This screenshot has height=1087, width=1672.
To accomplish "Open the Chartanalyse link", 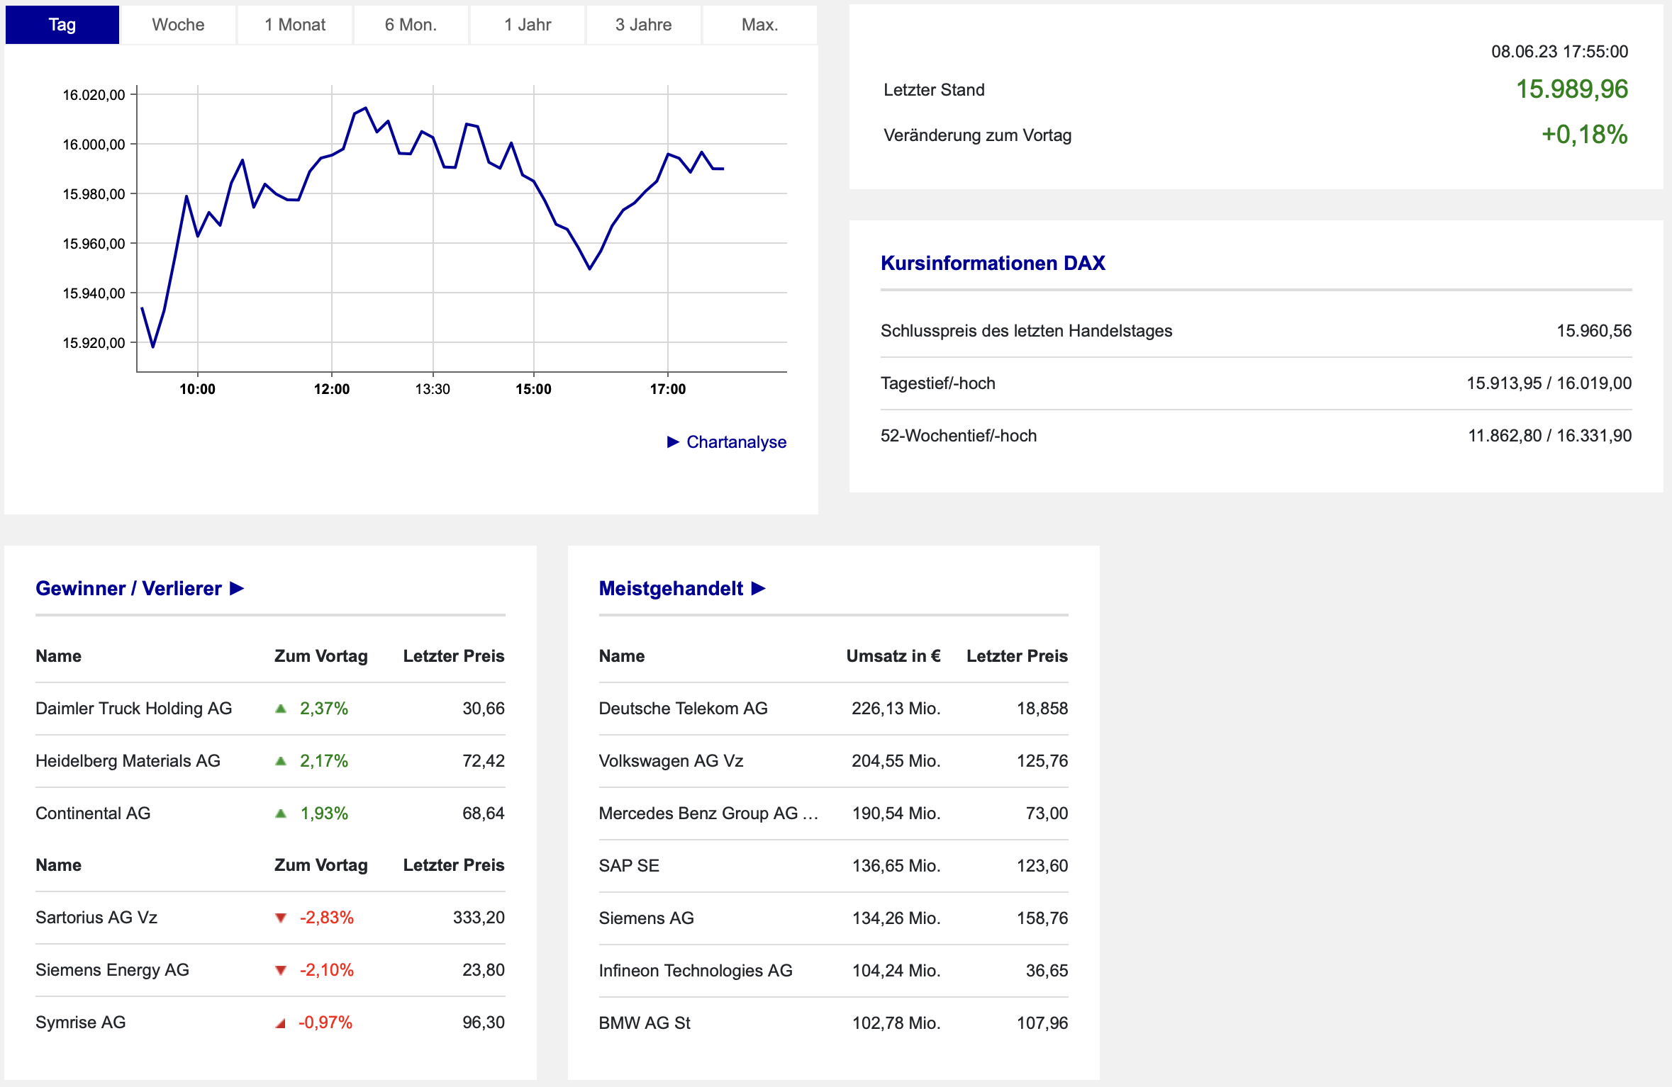I will point(736,442).
